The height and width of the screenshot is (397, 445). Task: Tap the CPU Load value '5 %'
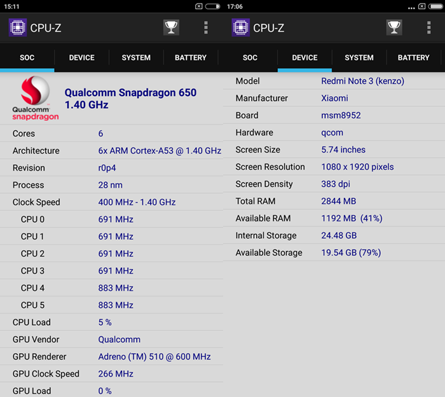pos(105,322)
